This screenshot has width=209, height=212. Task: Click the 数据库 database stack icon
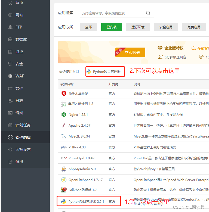pos(10,39)
